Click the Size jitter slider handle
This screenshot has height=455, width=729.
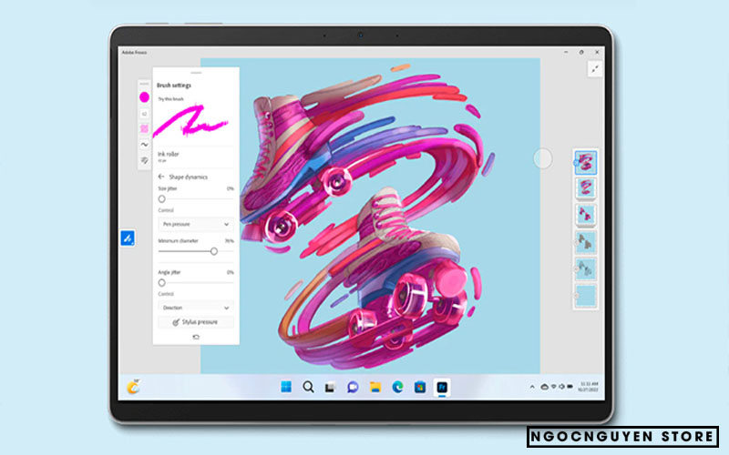pos(161,198)
